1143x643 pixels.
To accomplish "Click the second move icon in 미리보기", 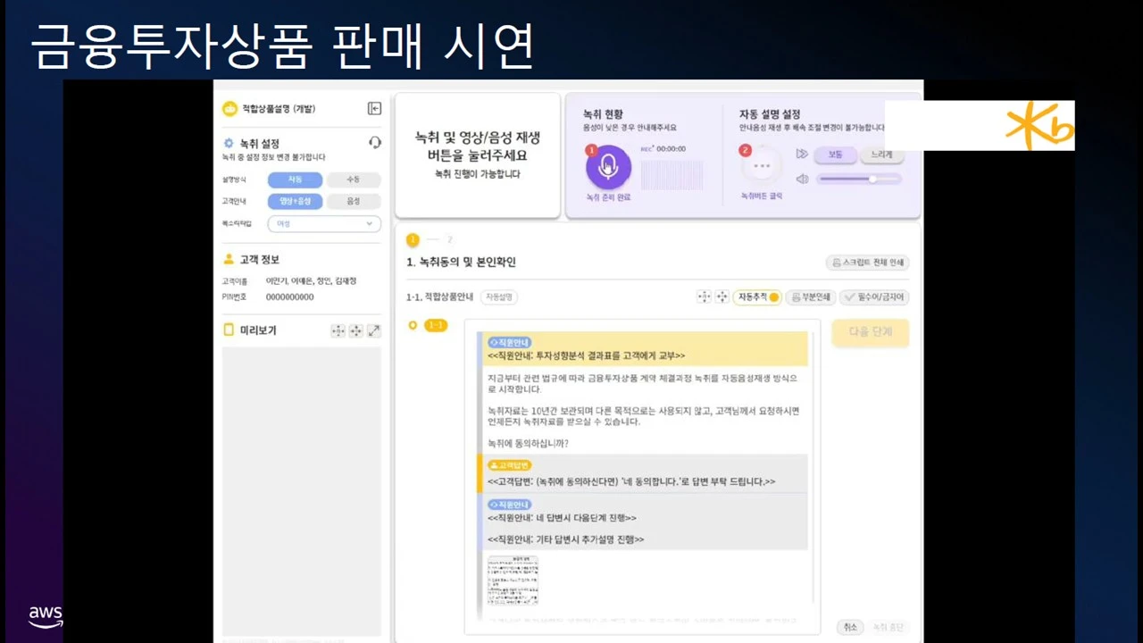I will (355, 330).
